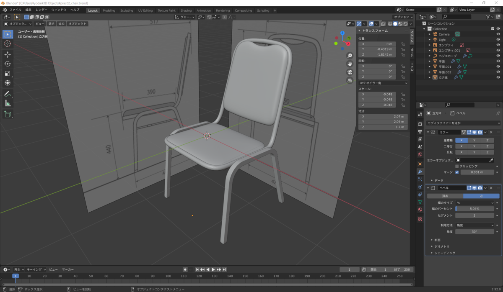Select the Annotate pencil tool

8,94
